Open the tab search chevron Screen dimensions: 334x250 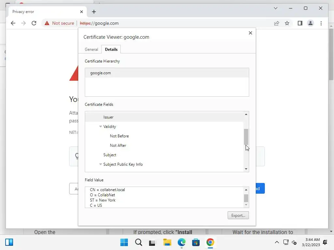point(276,8)
